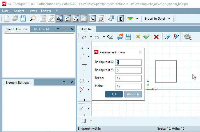Select the Arc tool
Viewport: 200px width, 132px height.
(x=82, y=89)
